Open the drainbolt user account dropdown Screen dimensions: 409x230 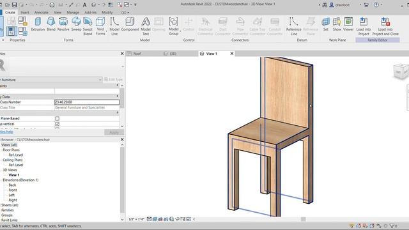[x=360, y=4]
